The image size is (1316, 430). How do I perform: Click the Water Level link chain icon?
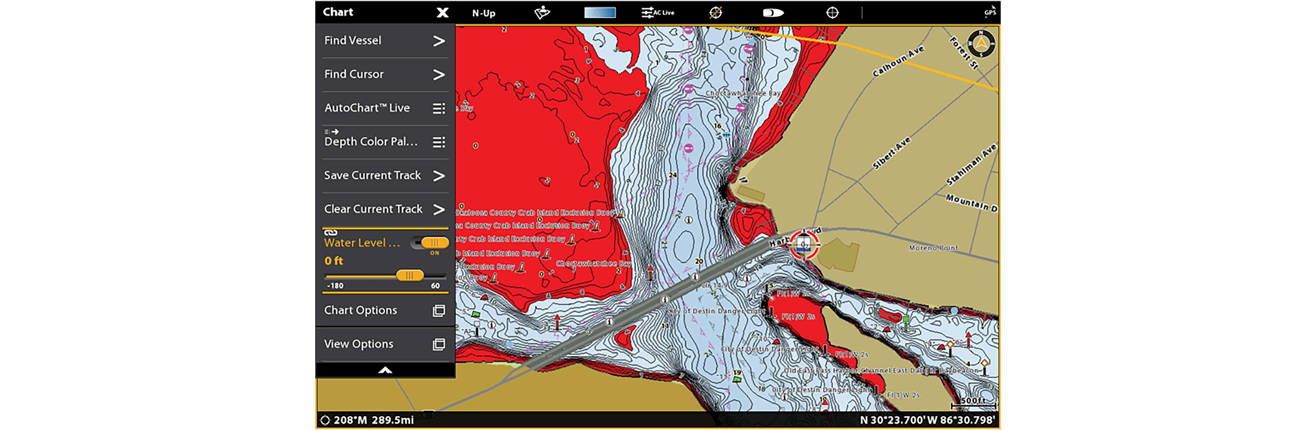click(x=330, y=232)
